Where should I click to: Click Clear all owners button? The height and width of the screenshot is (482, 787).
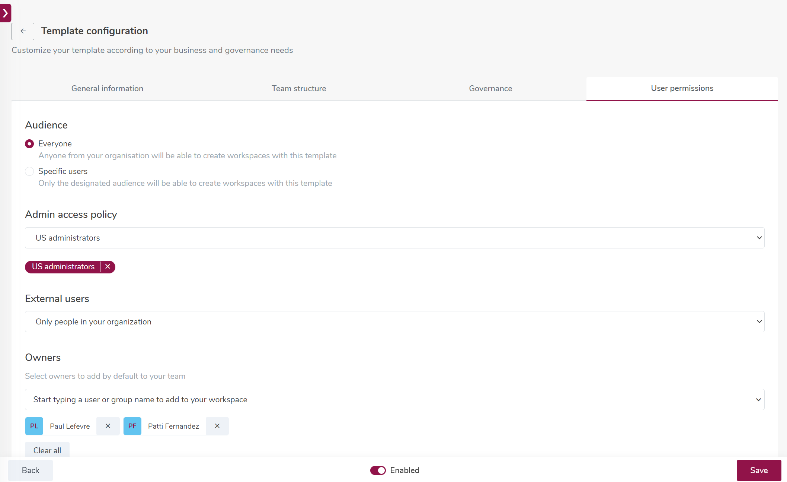47,450
